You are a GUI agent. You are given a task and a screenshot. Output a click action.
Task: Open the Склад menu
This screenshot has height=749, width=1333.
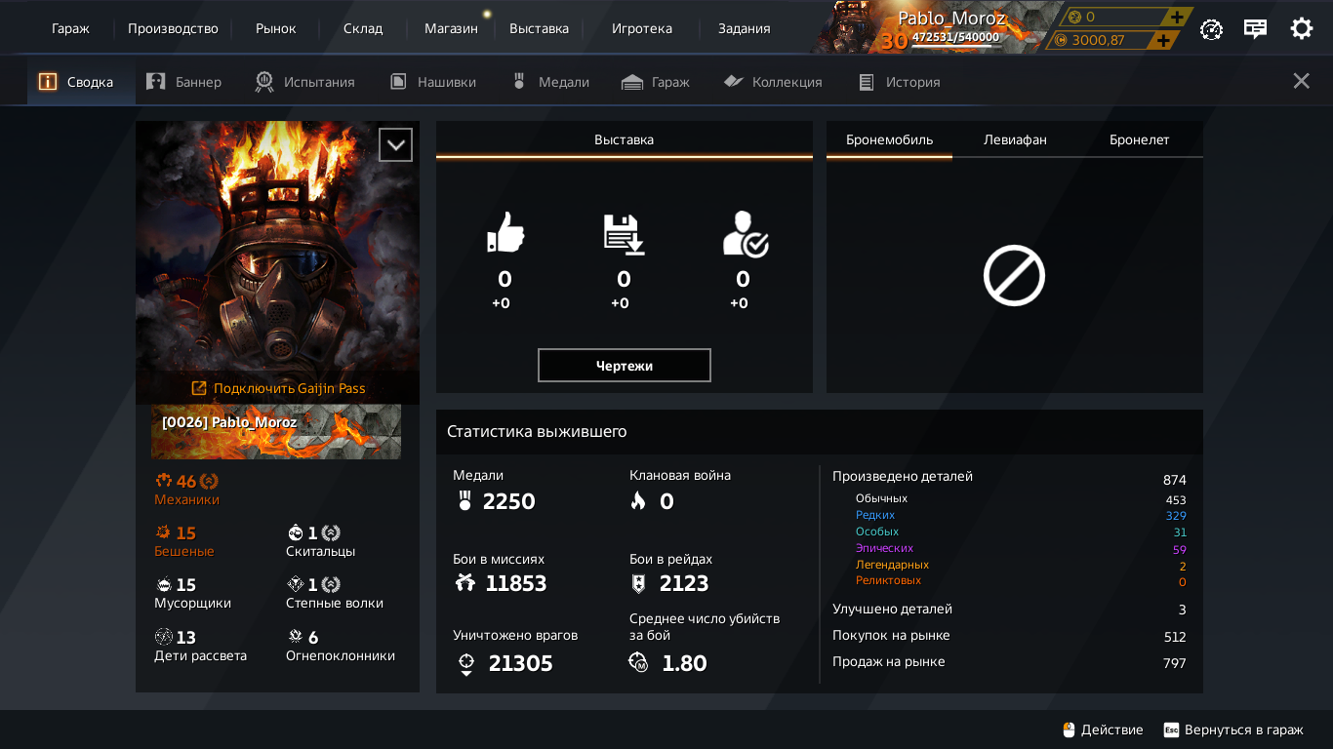click(363, 28)
